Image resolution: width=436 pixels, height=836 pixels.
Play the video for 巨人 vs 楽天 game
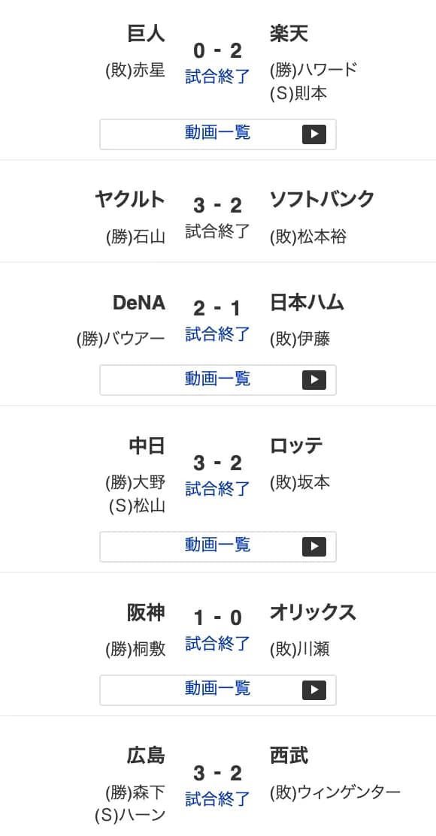(314, 134)
